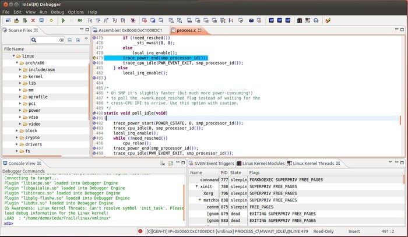The image size is (408, 237).
Task: Toggle breakpoint marker on line 492
Action: [94, 123]
